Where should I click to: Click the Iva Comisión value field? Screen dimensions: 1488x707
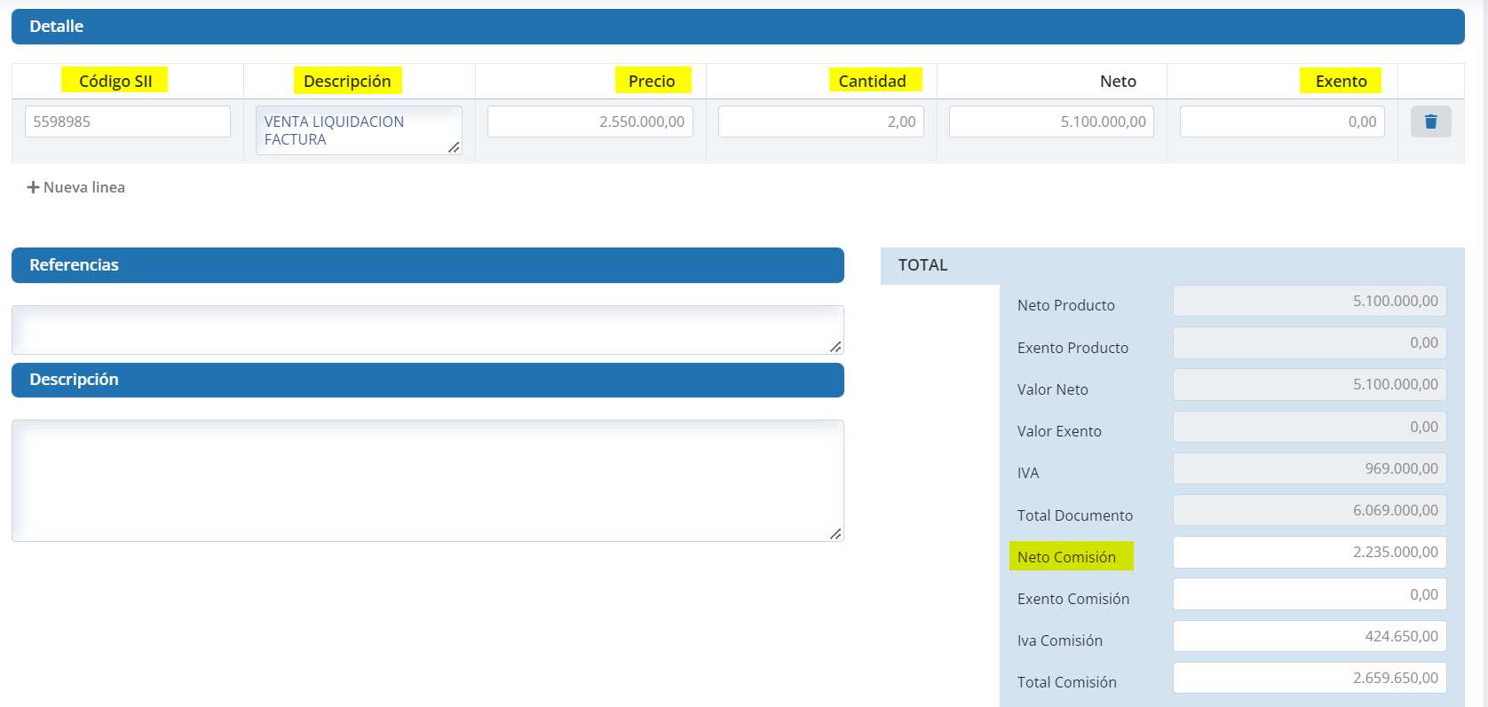point(1309,636)
